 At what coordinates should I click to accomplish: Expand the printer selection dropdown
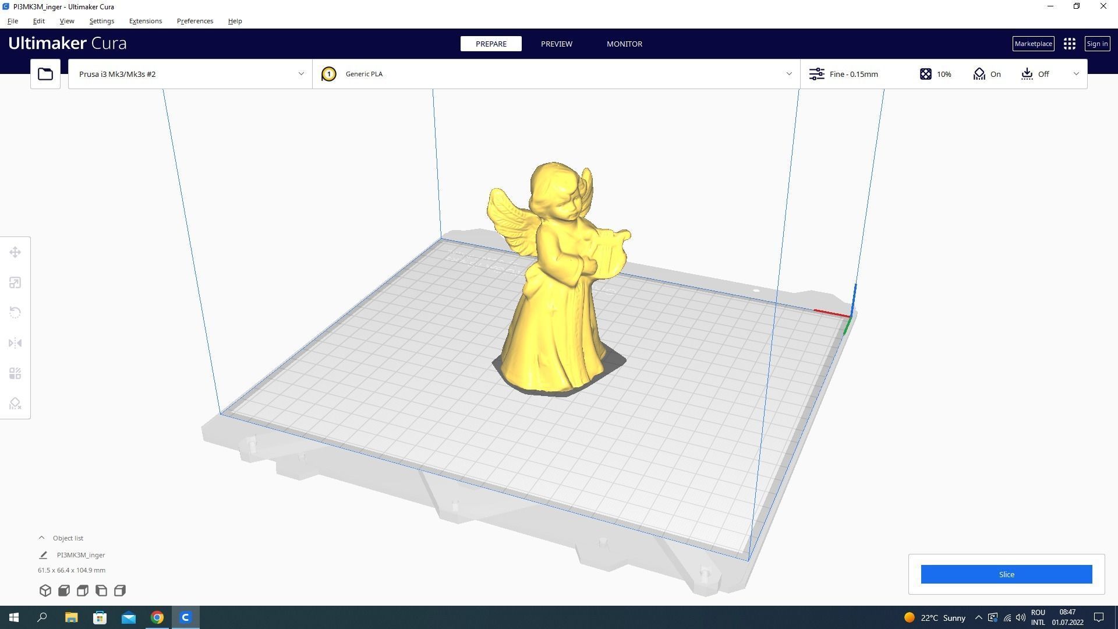click(x=301, y=74)
